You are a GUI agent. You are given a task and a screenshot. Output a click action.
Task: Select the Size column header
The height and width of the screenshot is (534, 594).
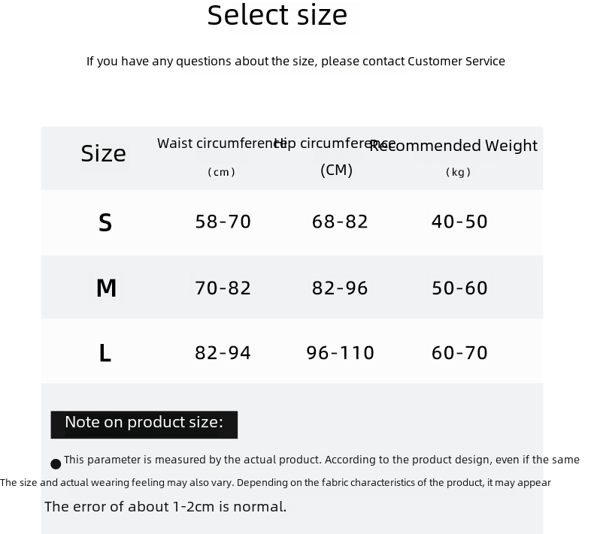coord(103,154)
